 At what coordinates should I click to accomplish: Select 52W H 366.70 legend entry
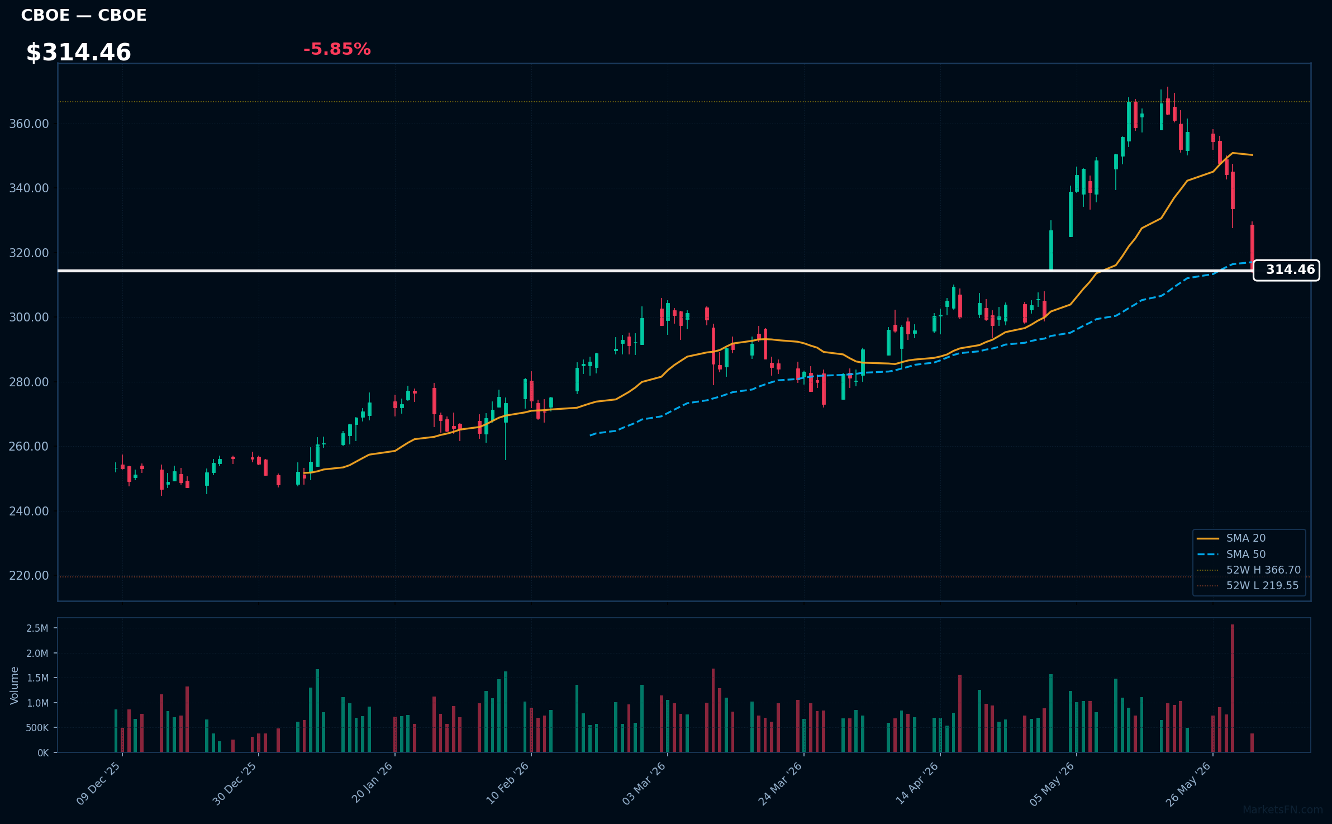(1249, 570)
